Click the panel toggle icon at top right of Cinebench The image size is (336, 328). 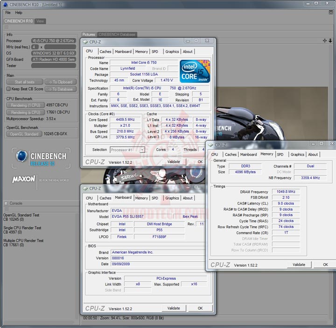click(331, 13)
